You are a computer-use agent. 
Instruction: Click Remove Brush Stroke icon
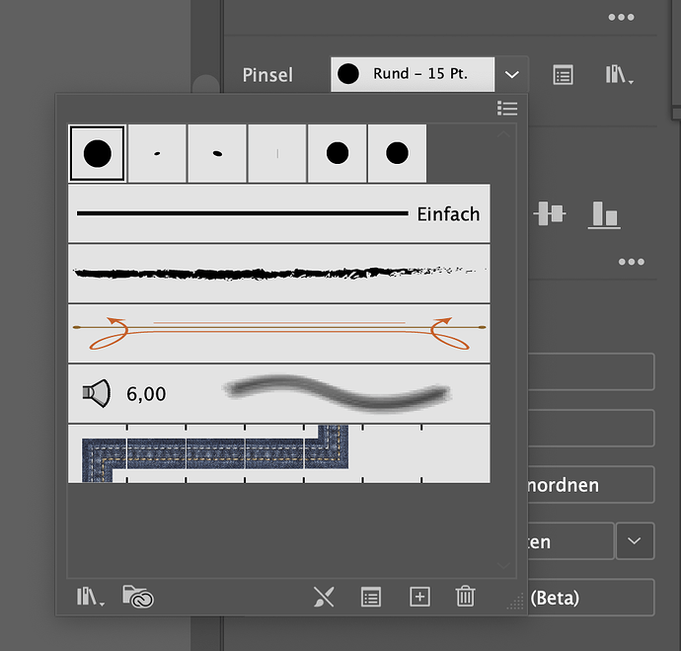324,597
